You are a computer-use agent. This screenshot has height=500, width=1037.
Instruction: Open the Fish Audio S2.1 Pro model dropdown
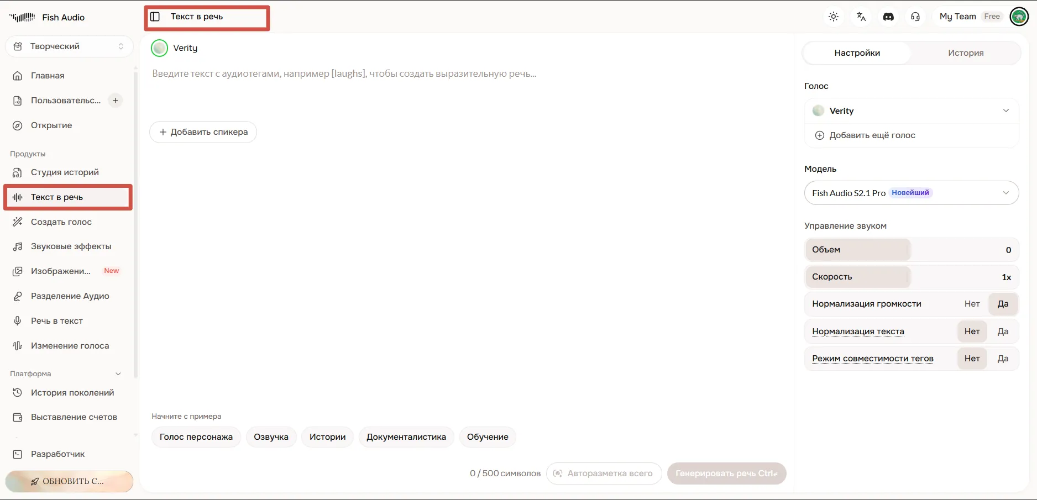tap(912, 193)
